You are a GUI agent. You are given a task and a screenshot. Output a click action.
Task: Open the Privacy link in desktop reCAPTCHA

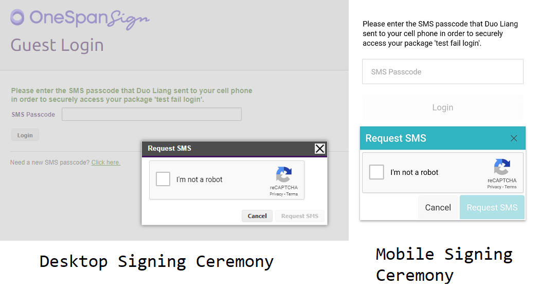276,194
